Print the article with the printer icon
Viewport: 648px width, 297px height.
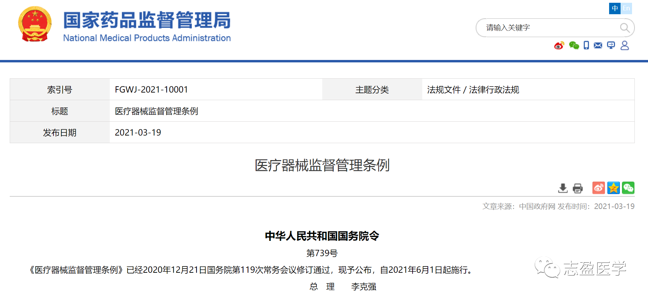tap(578, 188)
